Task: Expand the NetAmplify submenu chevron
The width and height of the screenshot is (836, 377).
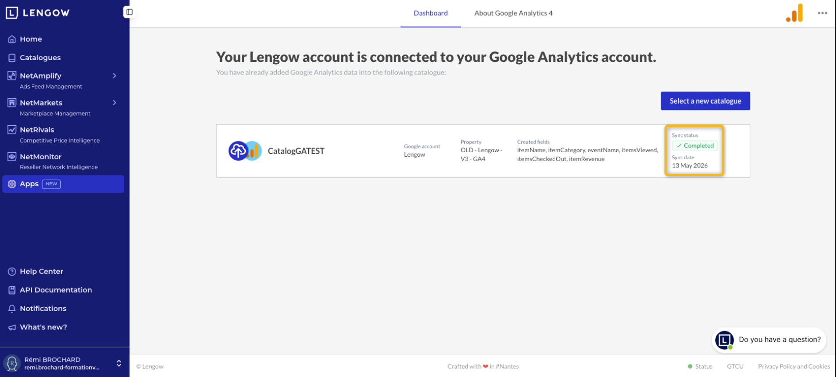Action: pyautogui.click(x=115, y=76)
